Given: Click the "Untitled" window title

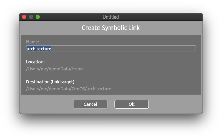Looking at the screenshot, I should 110,17.
